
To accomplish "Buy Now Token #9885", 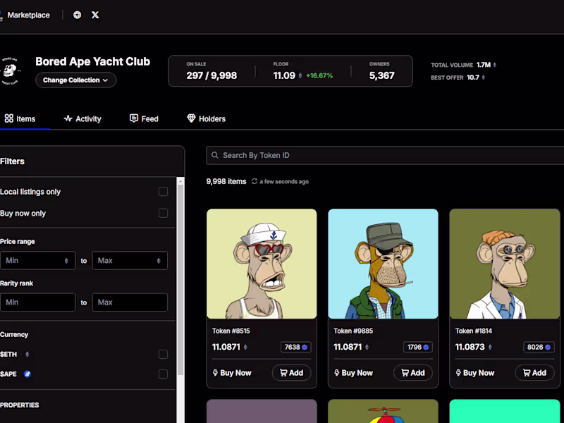I will pyautogui.click(x=354, y=373).
